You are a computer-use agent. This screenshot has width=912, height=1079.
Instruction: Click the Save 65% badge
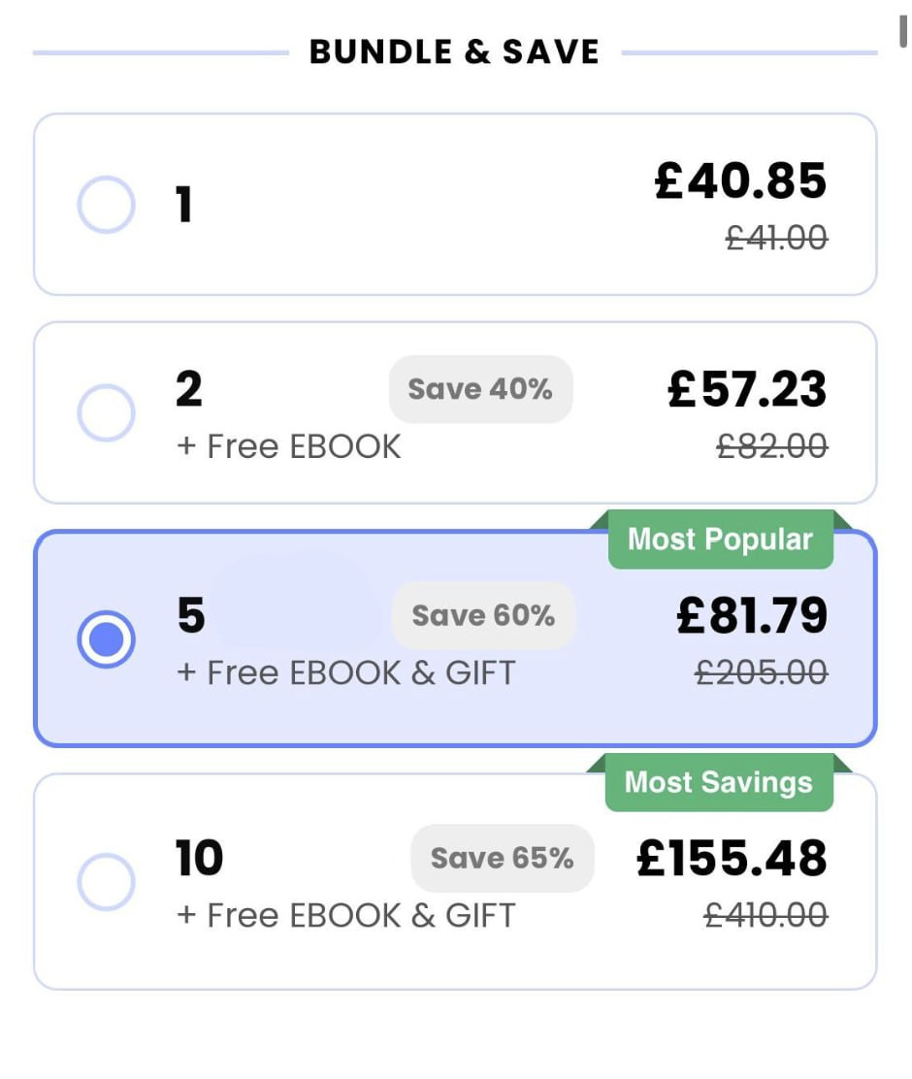coord(502,858)
